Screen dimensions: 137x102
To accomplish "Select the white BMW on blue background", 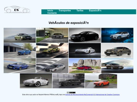I will [x=117, y=35].
